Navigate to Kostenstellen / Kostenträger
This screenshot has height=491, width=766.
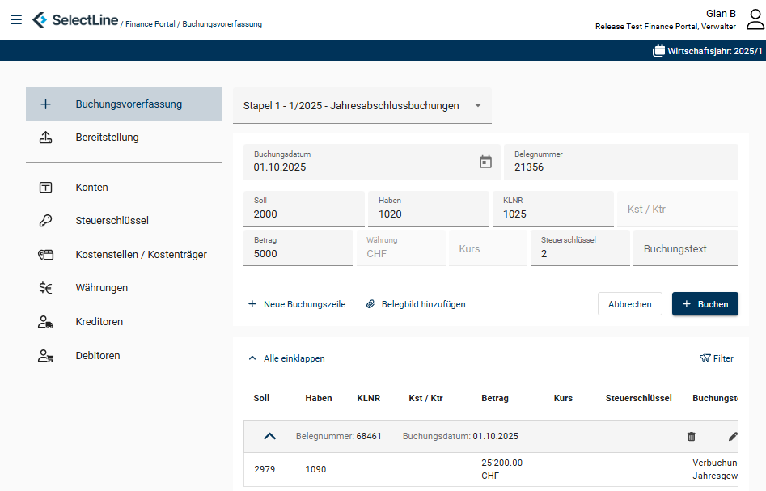pos(141,255)
